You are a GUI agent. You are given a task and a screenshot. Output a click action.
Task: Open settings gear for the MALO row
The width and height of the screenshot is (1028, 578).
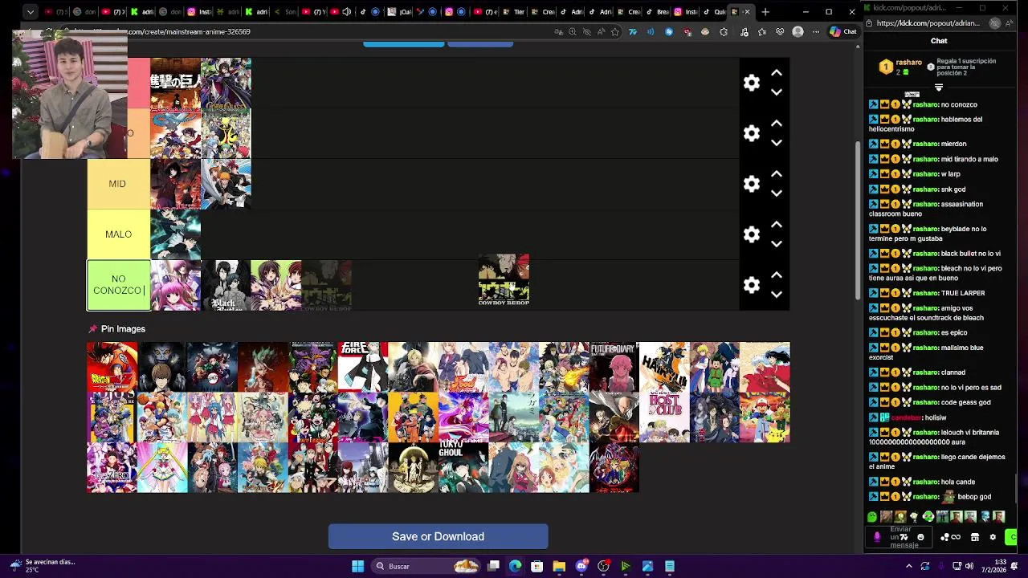pyautogui.click(x=752, y=234)
